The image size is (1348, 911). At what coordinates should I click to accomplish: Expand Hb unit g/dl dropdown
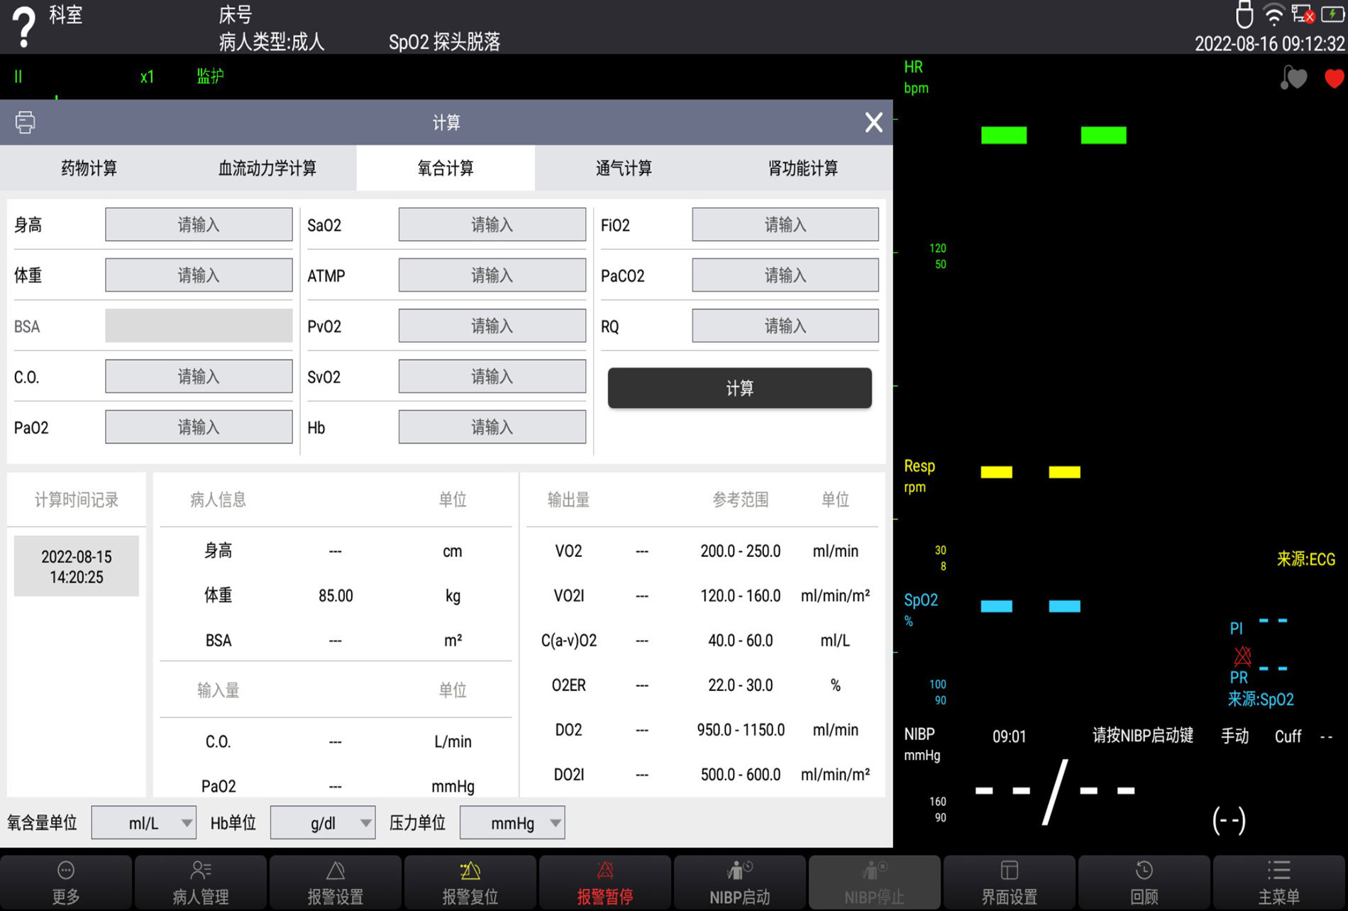[x=323, y=823]
